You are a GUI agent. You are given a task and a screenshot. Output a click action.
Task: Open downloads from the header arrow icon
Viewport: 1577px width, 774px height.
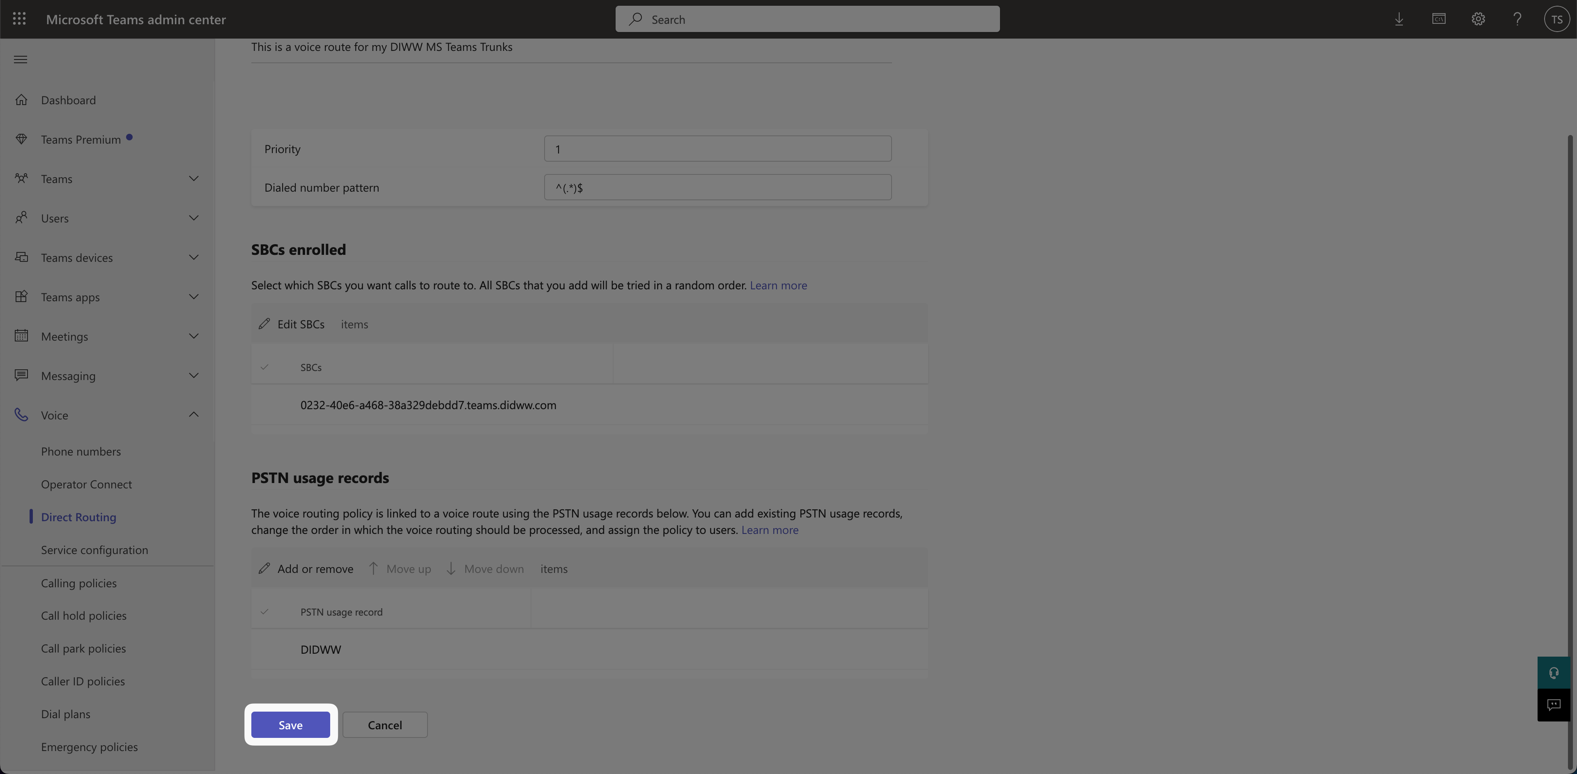[x=1399, y=19]
